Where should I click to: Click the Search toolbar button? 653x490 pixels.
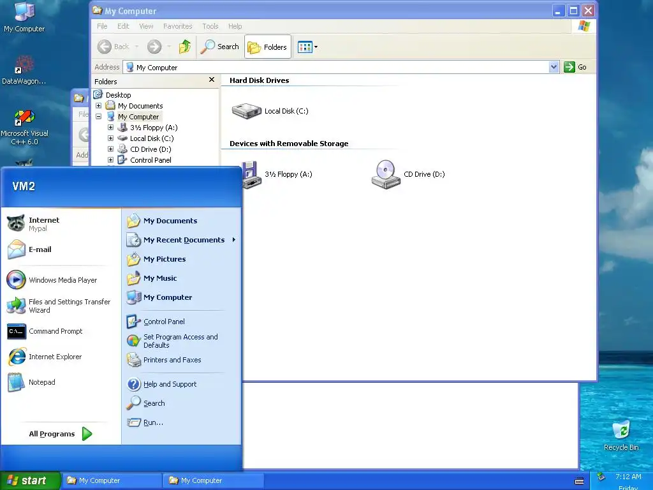tap(219, 47)
